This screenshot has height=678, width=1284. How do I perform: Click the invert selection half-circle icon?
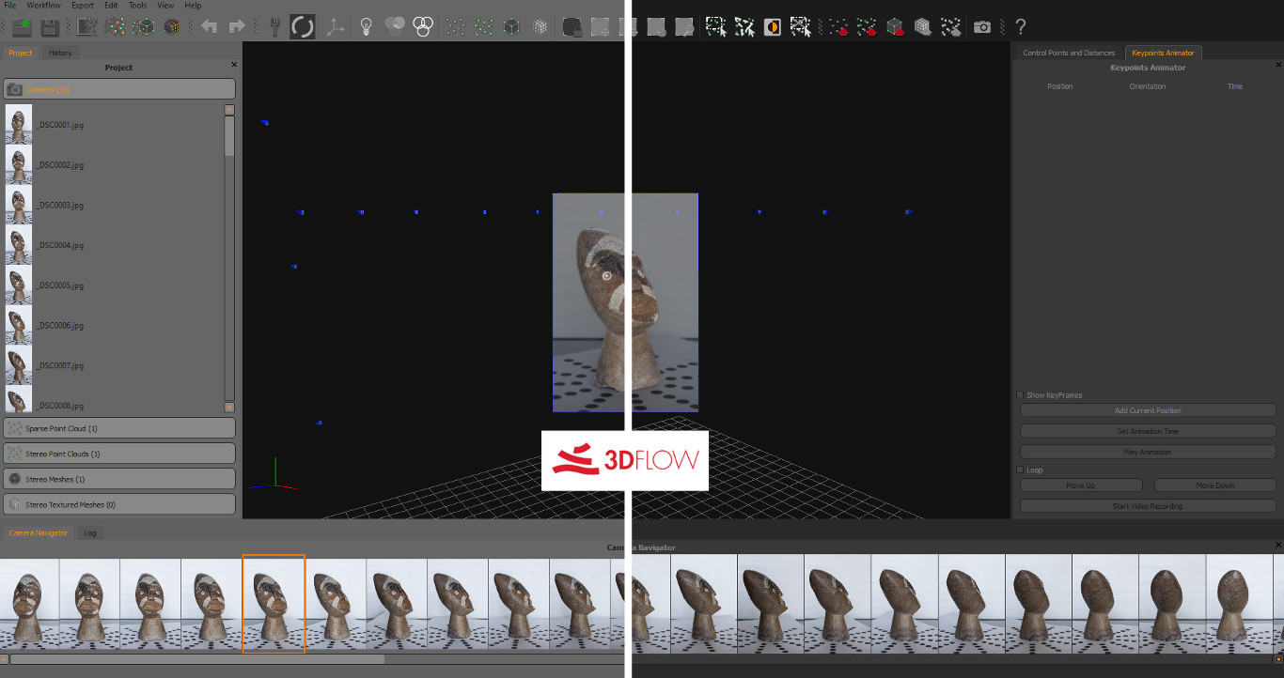(x=773, y=27)
